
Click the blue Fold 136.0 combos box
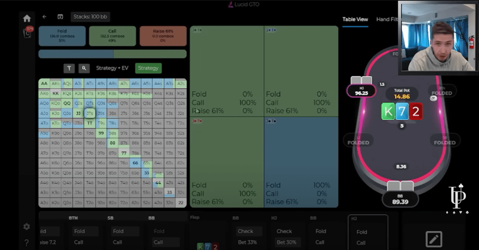[x=62, y=36]
